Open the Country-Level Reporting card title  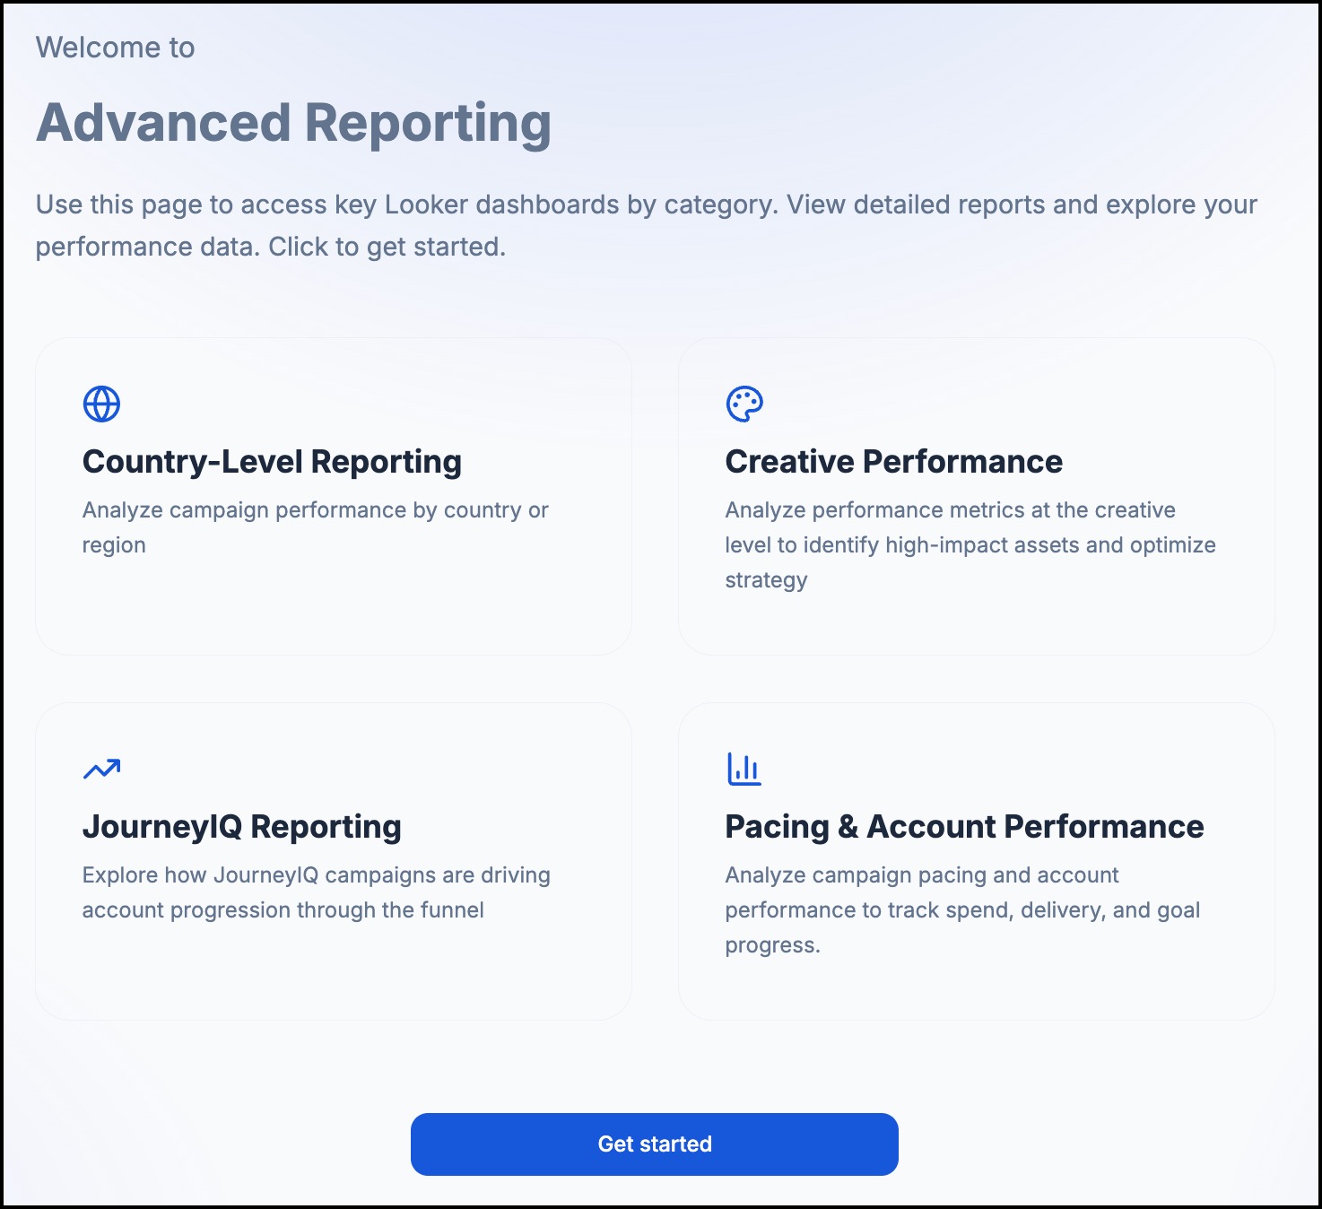(272, 461)
